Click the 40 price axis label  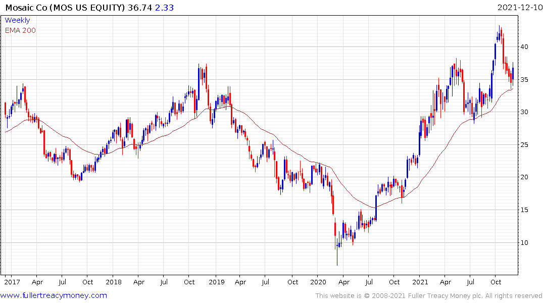click(524, 47)
